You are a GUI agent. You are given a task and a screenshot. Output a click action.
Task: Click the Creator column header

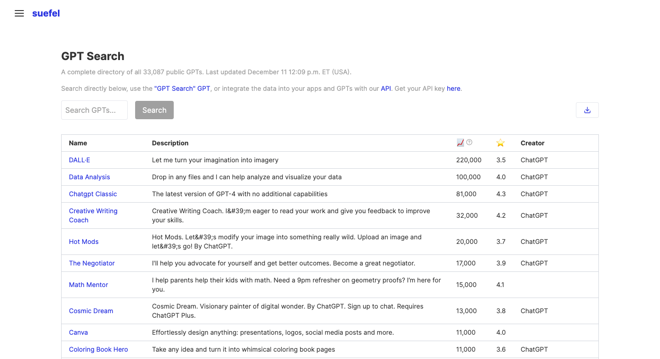(x=532, y=143)
